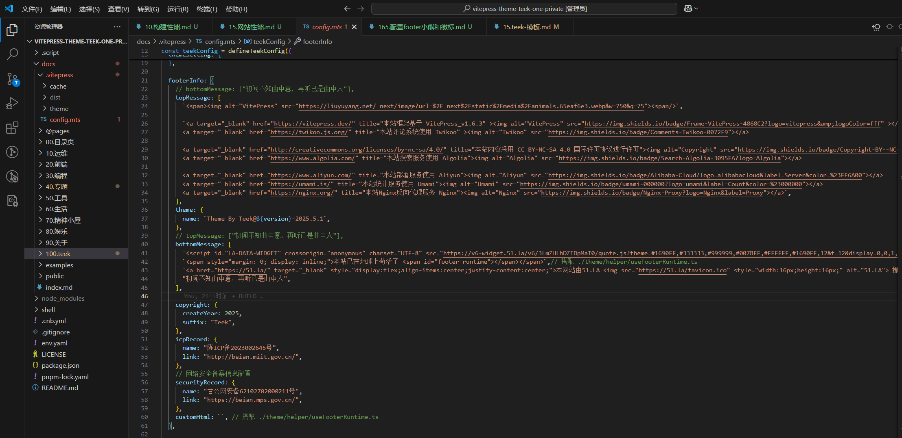Open the 转到(G) menu
Screen dimensions: 902x438
coord(148,9)
